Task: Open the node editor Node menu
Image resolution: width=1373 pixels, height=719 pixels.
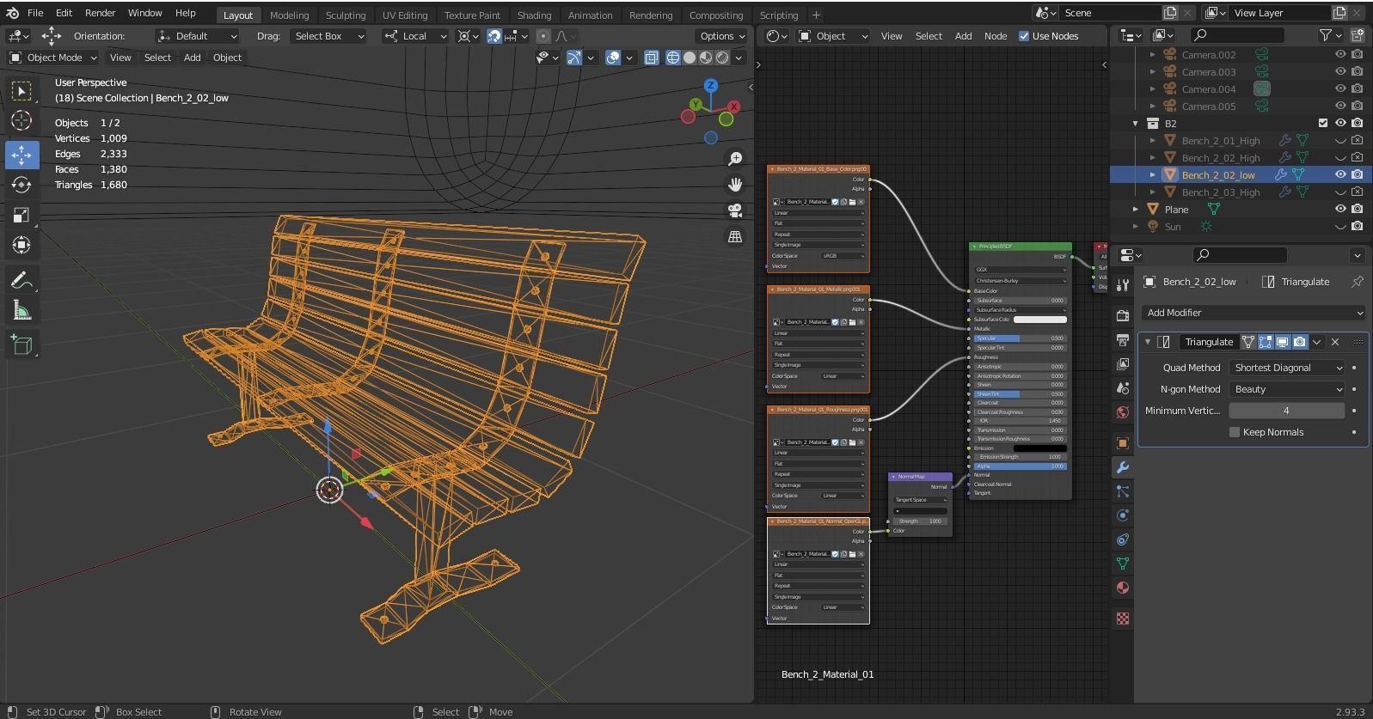Action: [x=996, y=36]
